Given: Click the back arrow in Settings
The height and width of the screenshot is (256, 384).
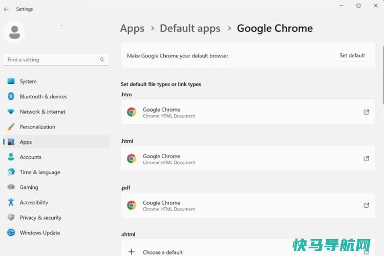Looking at the screenshot, I should 6,9.
